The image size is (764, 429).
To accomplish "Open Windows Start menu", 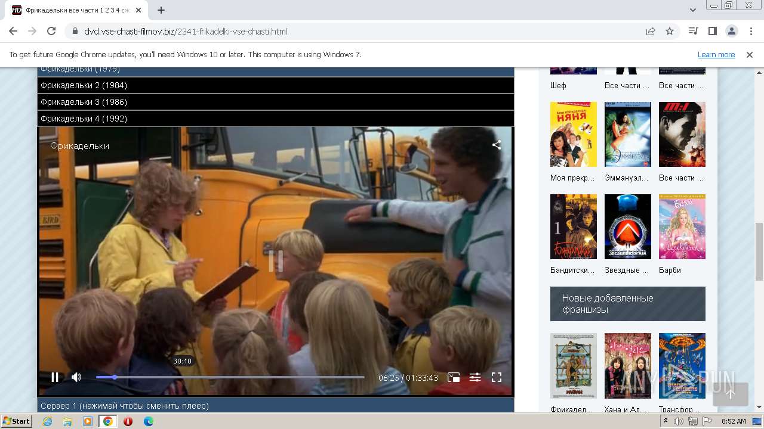I will [x=17, y=421].
